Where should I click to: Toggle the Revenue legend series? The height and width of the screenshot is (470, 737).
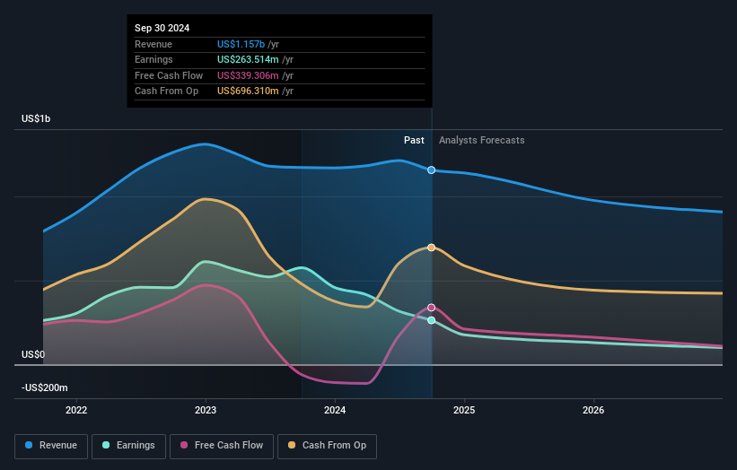pyautogui.click(x=51, y=446)
